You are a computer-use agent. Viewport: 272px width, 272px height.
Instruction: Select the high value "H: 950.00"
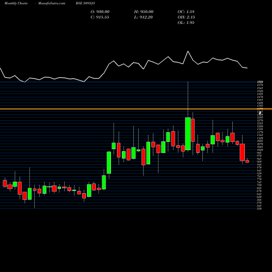(x=144, y=12)
